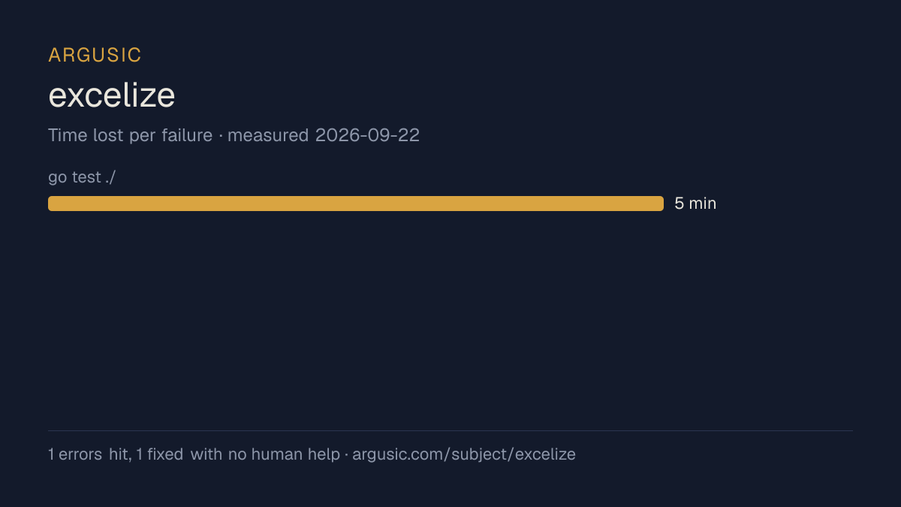This screenshot has height=507, width=901.
Task: Click the rounded end cap of the orange bar
Action: point(660,204)
